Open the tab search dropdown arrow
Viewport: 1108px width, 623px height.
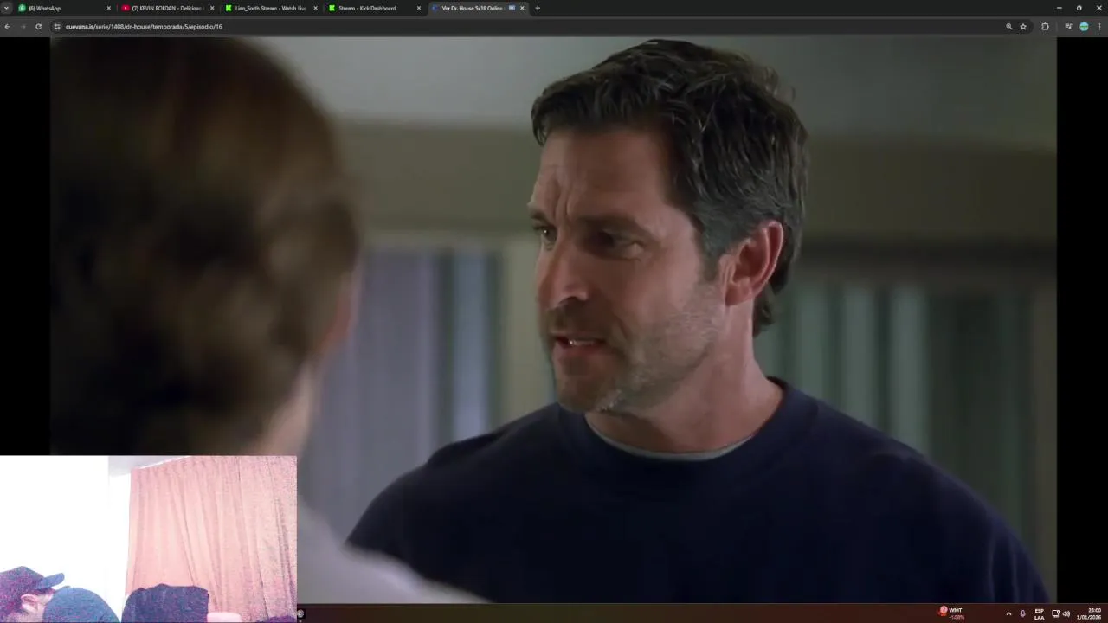point(6,8)
